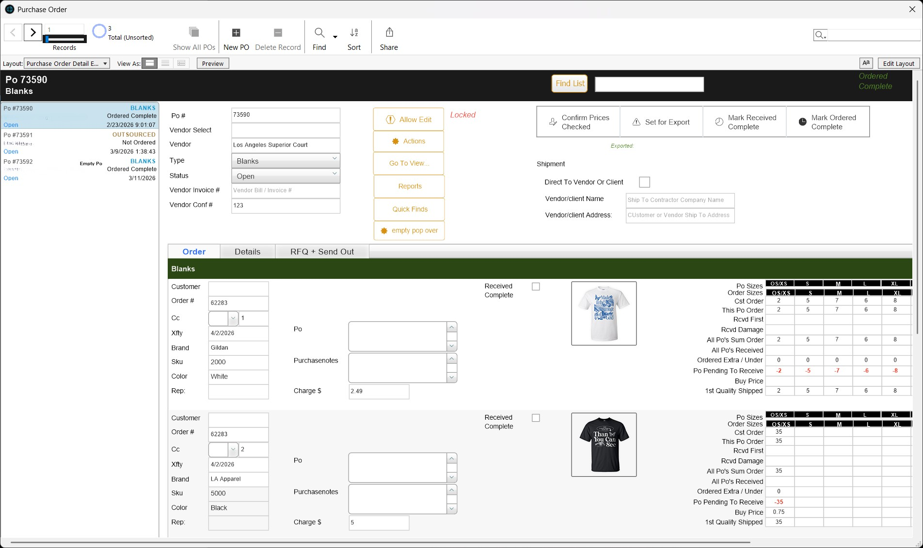
Task: Select Po #73590 in the list
Action: (x=80, y=116)
